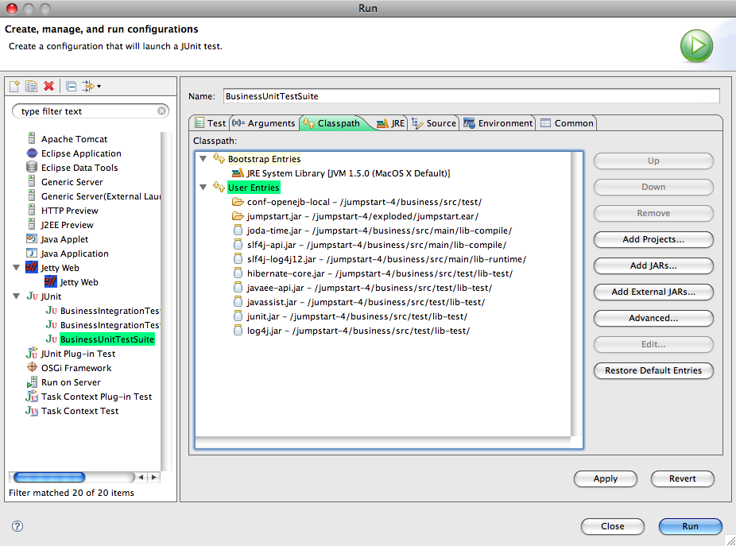736x546 pixels.
Task: Open the filter configurations dropdown icon
Action: coord(91,87)
